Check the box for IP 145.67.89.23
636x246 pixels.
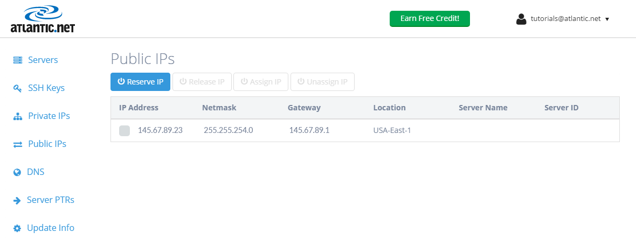pyautogui.click(x=125, y=130)
